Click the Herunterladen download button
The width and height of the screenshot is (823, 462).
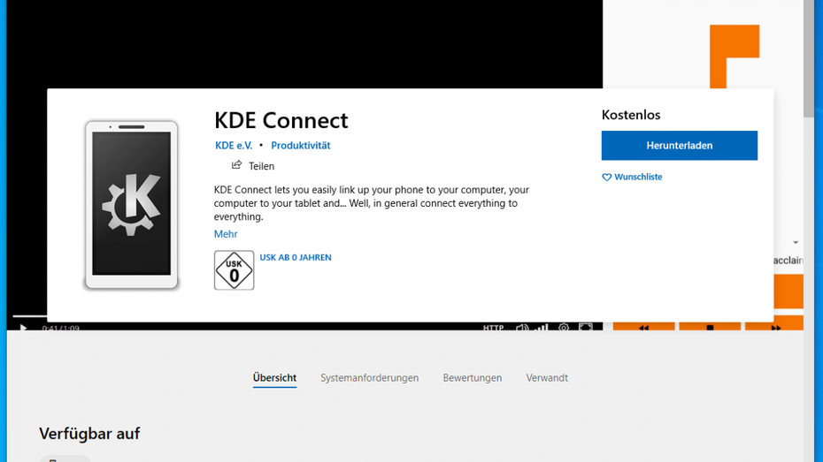tap(679, 146)
